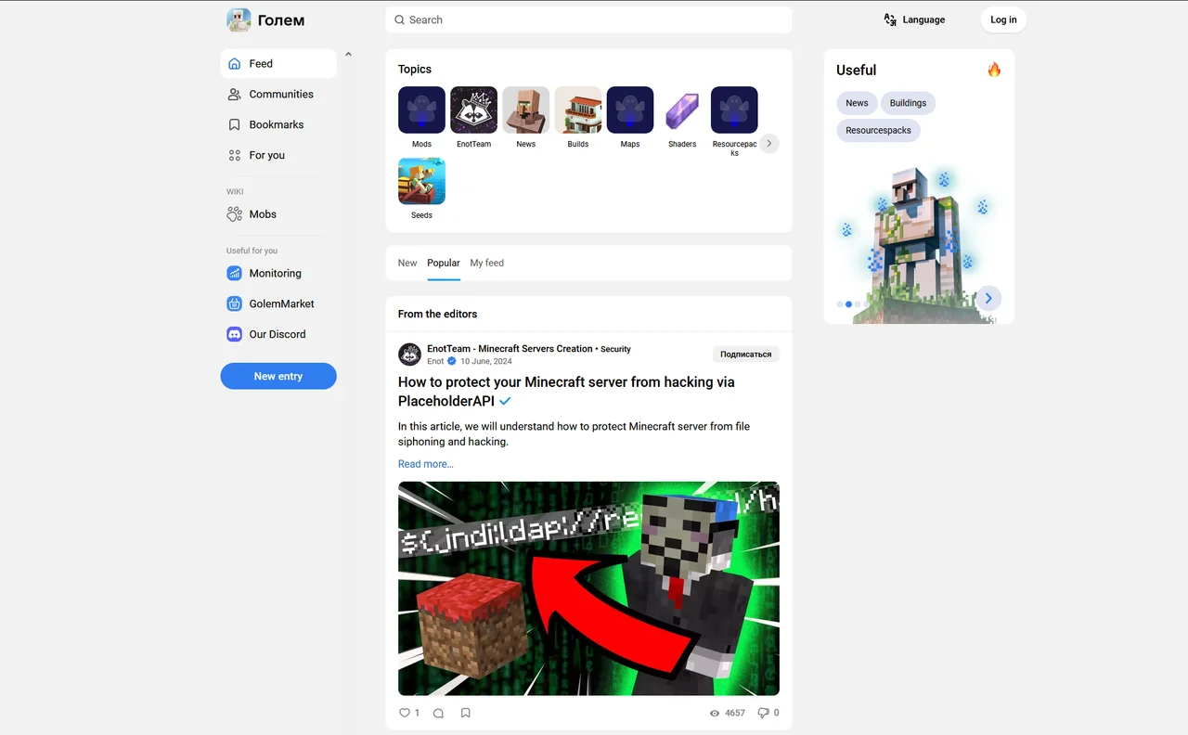This screenshot has width=1188, height=735.
Task: Switch to the New tab
Action: pyautogui.click(x=407, y=263)
